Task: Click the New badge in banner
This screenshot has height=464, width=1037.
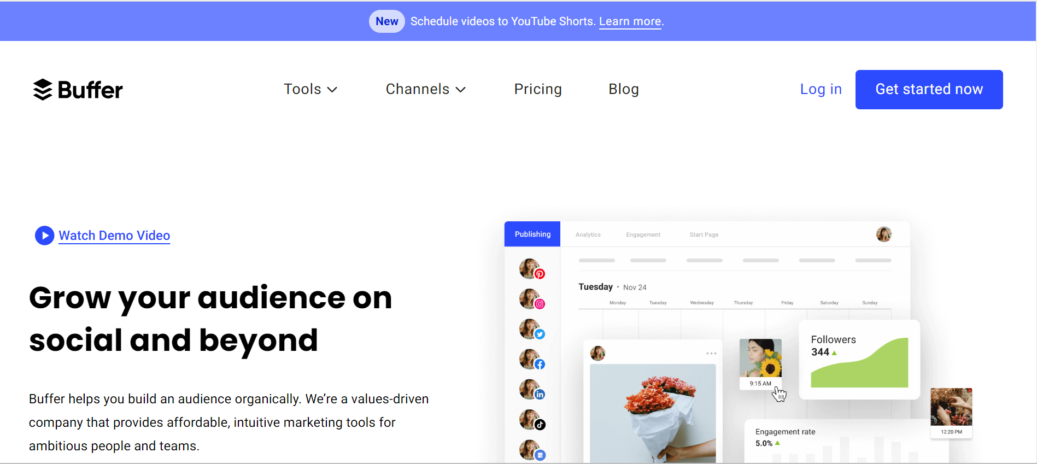Action: (386, 21)
